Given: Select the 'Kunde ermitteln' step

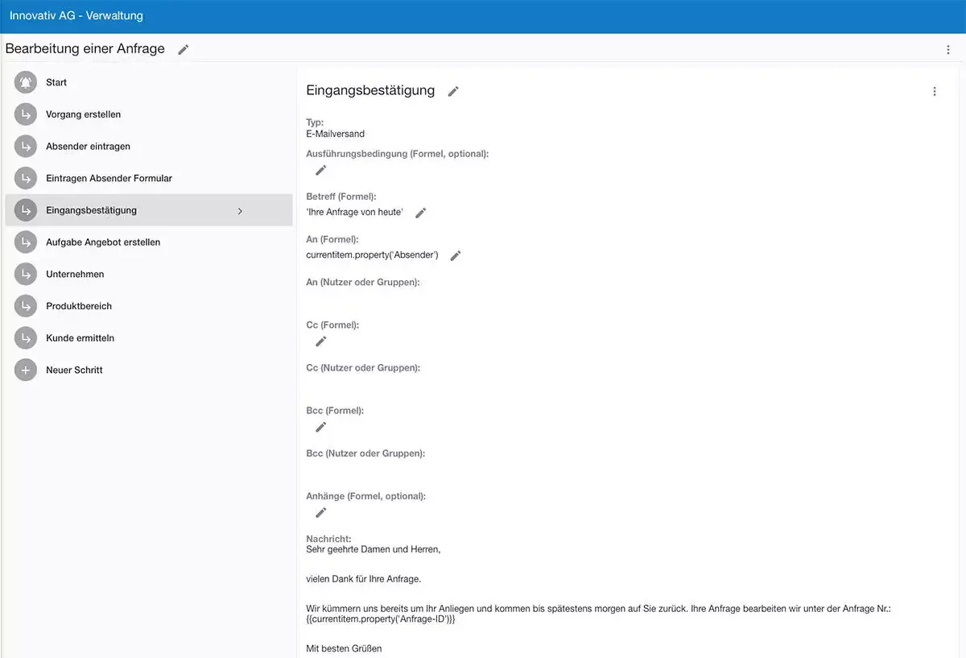Looking at the screenshot, I should coord(80,338).
